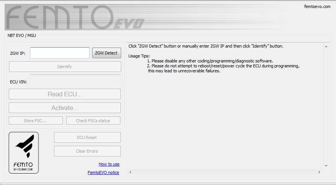Viewport: 336px width, 185px height.
Task: Select the Store FSC... button
Action: coord(36,121)
